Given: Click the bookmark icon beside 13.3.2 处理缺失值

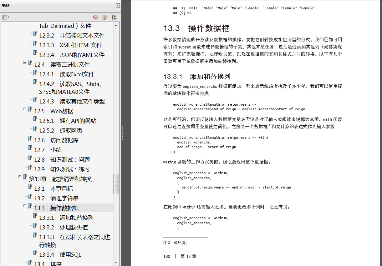Looking at the screenshot, I should coord(35,226).
